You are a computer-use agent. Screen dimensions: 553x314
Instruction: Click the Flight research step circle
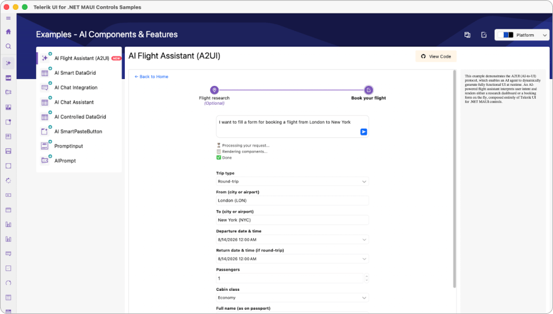(x=214, y=90)
